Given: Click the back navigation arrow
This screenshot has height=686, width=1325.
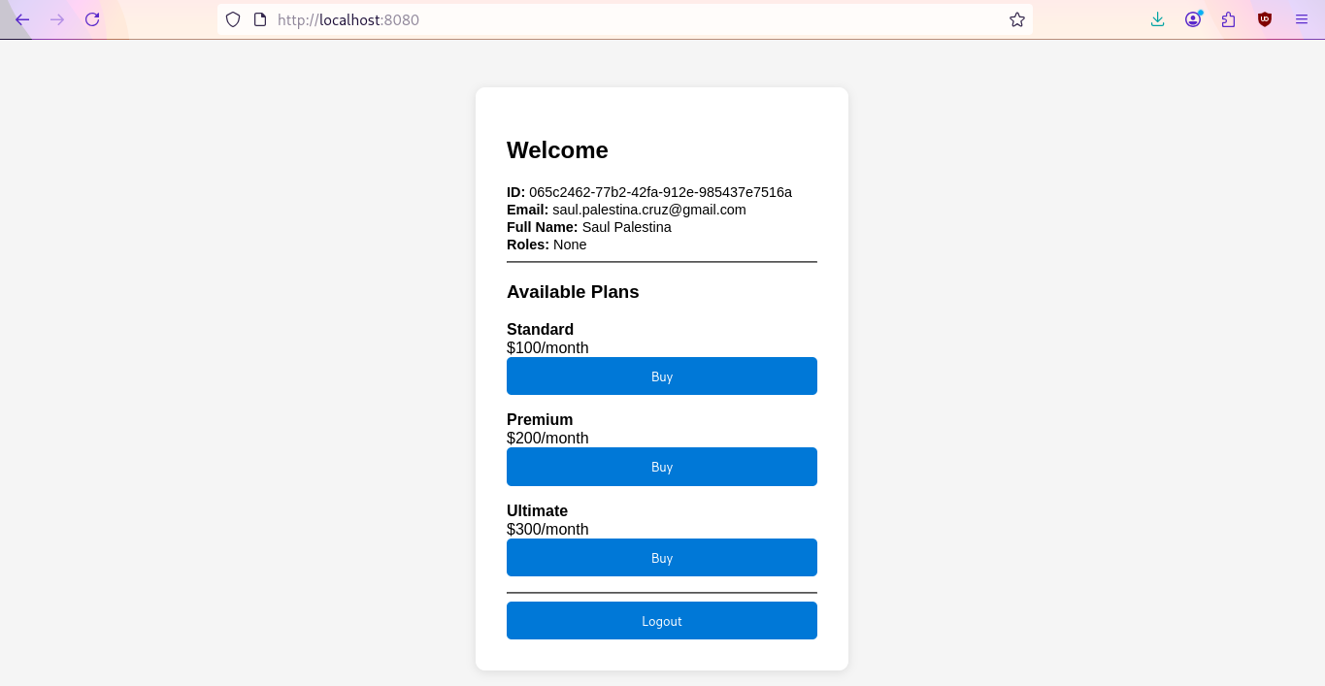Looking at the screenshot, I should (x=21, y=19).
